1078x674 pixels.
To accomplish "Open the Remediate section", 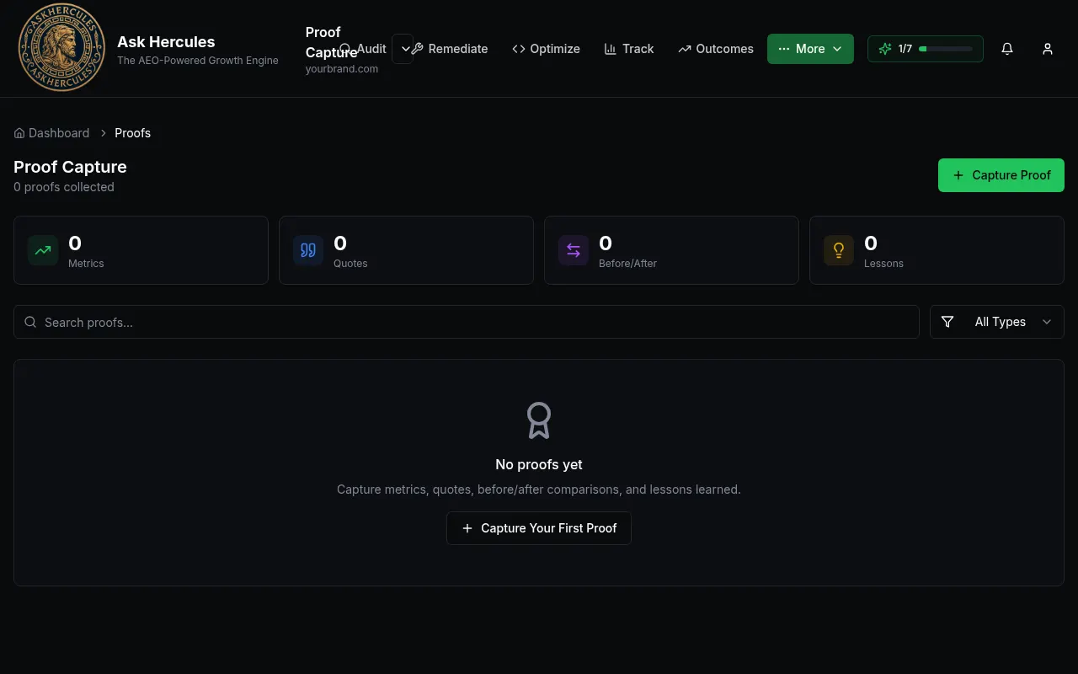I will pyautogui.click(x=450, y=49).
